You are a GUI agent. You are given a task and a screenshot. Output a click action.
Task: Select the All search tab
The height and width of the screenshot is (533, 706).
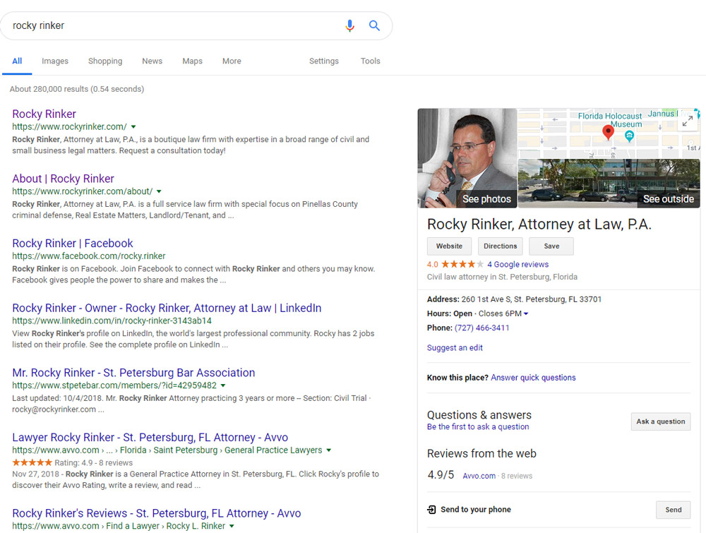(x=17, y=61)
